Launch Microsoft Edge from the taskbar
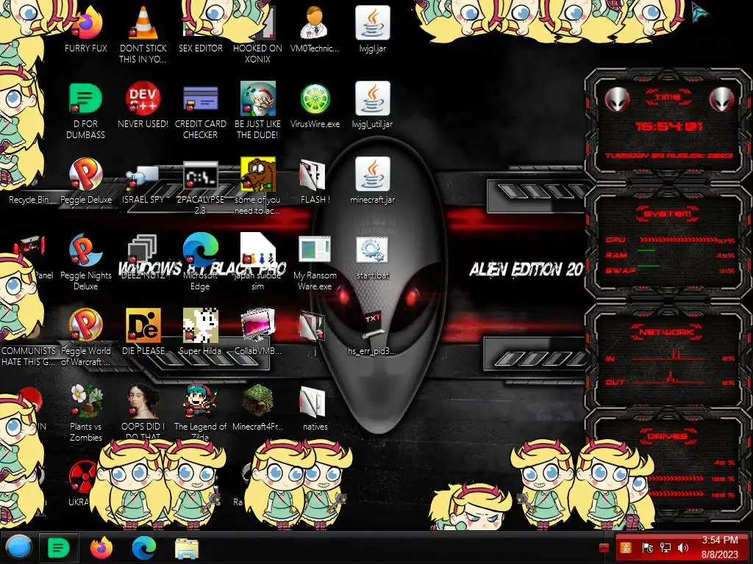This screenshot has width=753, height=564. [x=144, y=548]
